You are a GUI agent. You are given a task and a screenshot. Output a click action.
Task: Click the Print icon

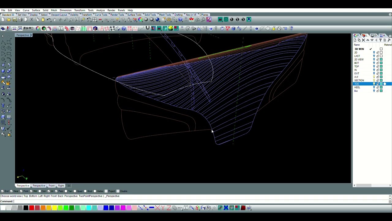click(x=20, y=20)
